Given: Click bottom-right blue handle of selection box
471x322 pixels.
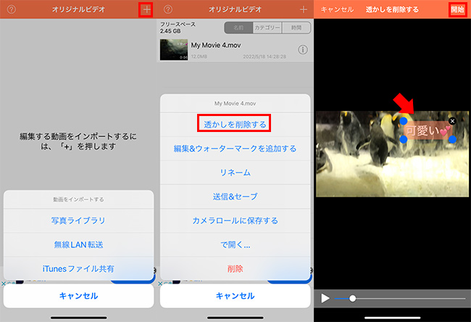Looking at the screenshot, I should (x=452, y=139).
